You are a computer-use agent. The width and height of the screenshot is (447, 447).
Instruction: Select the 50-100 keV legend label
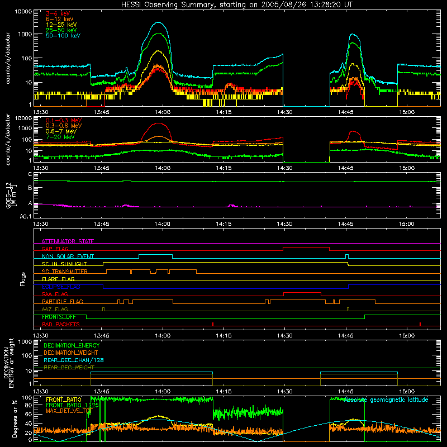click(63, 35)
